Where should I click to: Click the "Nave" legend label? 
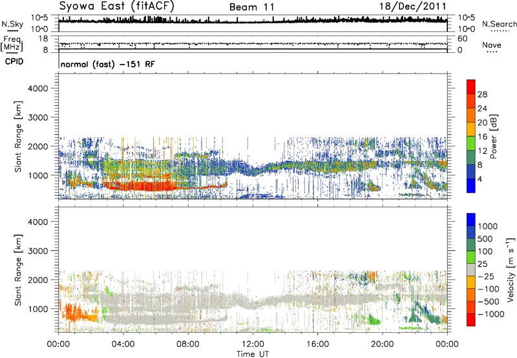(x=491, y=45)
